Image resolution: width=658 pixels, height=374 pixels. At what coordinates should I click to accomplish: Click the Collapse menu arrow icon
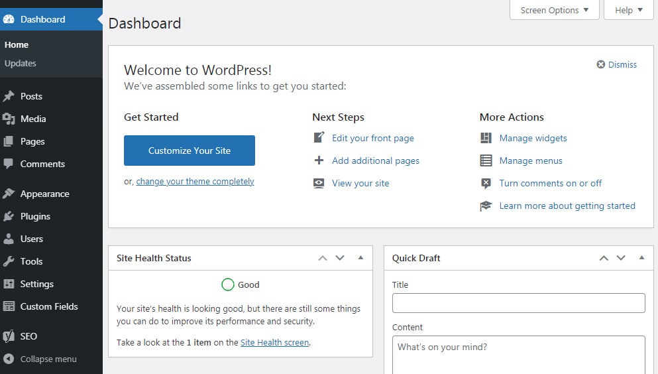[9, 359]
